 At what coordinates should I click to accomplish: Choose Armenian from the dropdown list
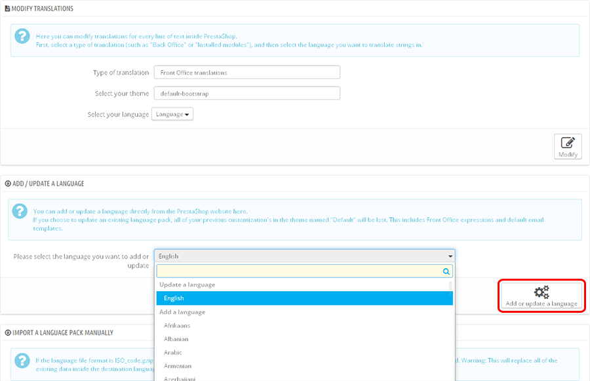point(176,366)
